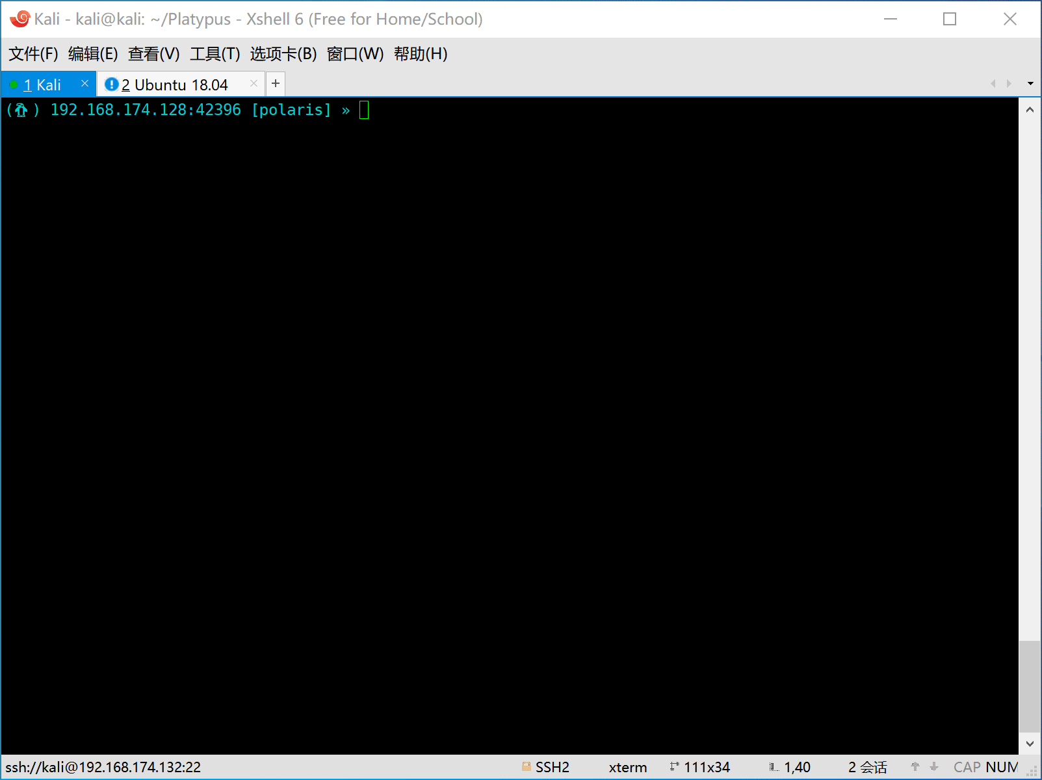
Task: Click the terminal size icon beside 111x34
Action: click(675, 766)
